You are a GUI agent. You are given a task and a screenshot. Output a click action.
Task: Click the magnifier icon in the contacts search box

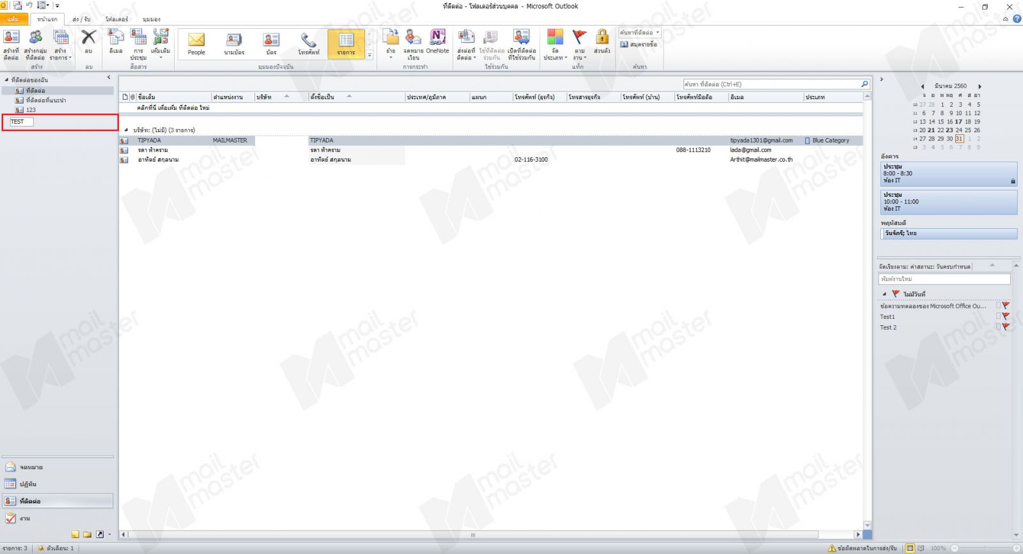tap(864, 84)
